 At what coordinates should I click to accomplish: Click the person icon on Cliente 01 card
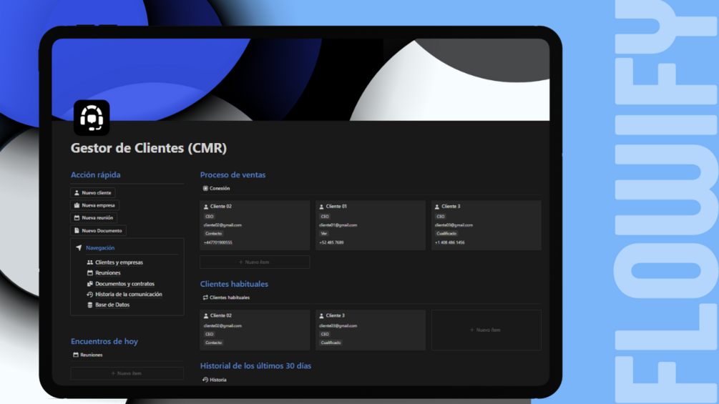click(x=321, y=207)
